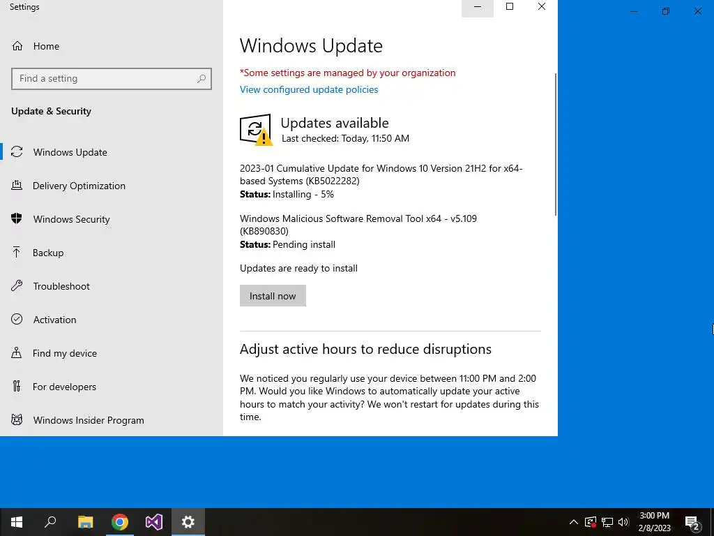Click the Delivery Optimization icon
The height and width of the screenshot is (536, 714).
tap(17, 185)
